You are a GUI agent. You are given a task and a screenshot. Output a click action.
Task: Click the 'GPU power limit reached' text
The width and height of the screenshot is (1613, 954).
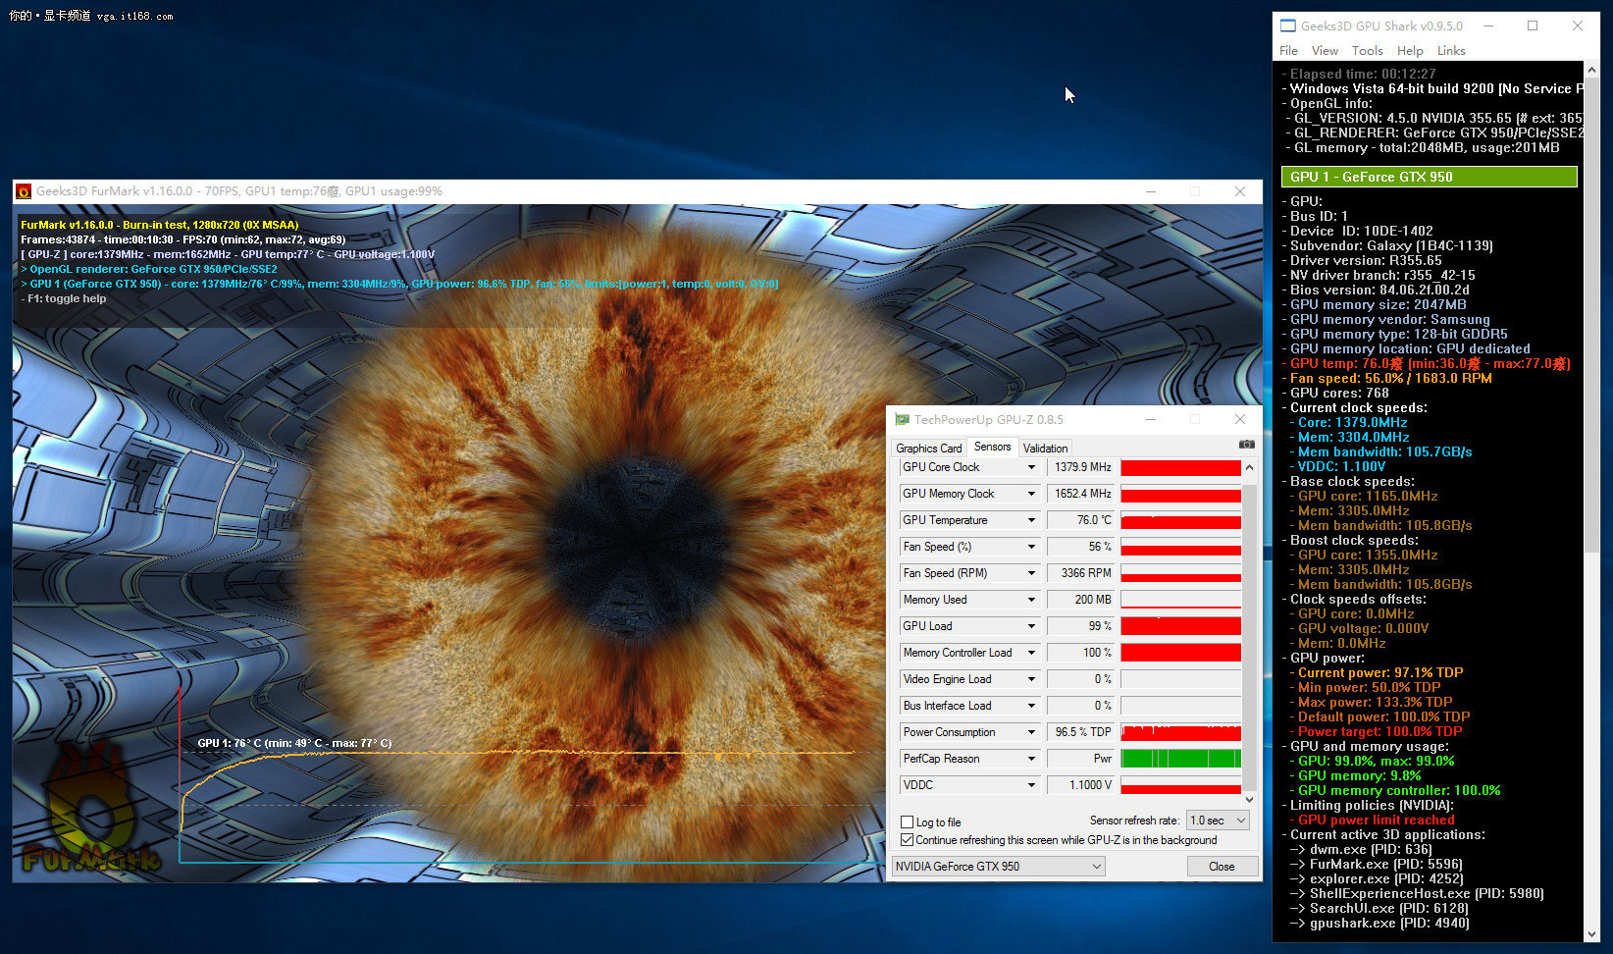tap(1376, 821)
